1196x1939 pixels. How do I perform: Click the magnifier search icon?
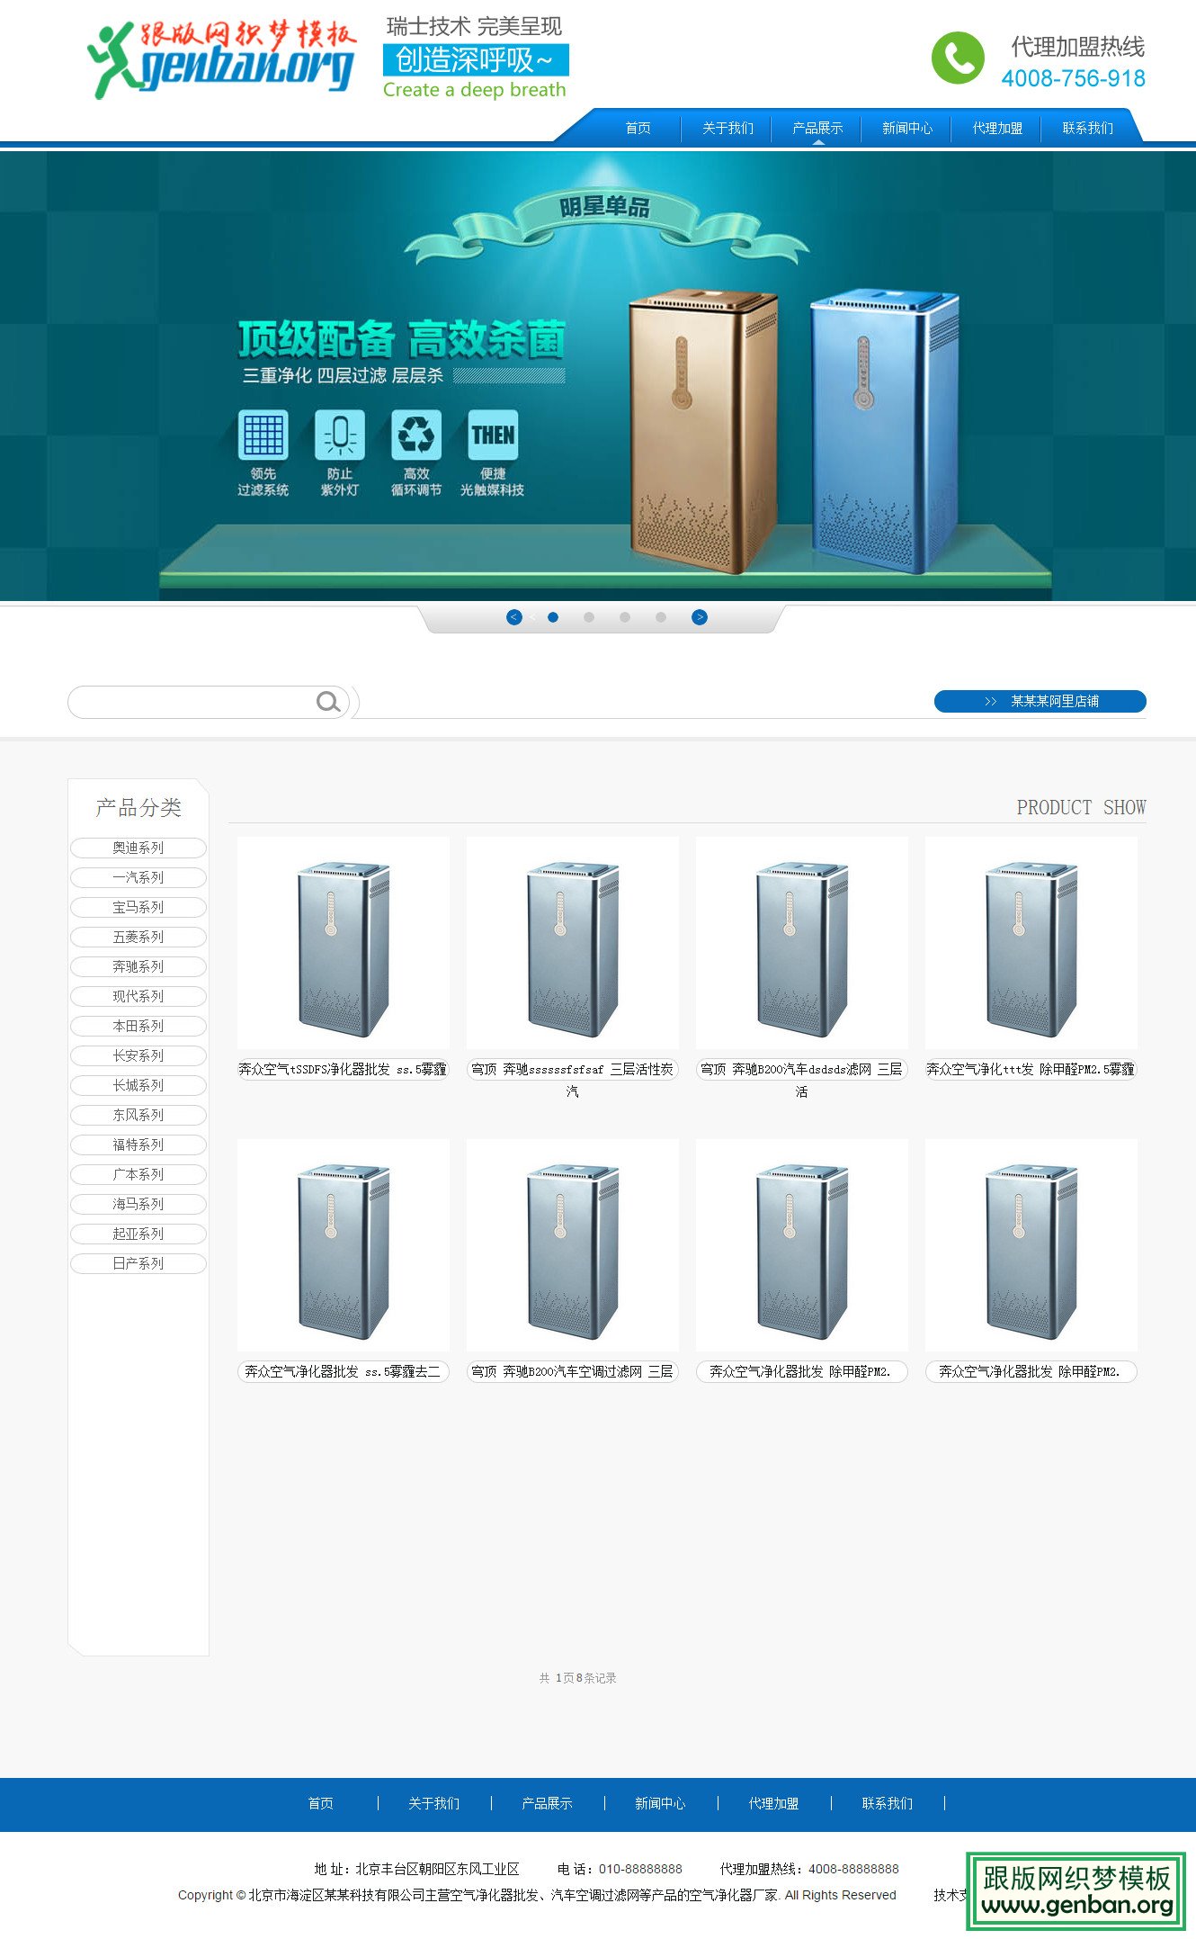(x=328, y=702)
